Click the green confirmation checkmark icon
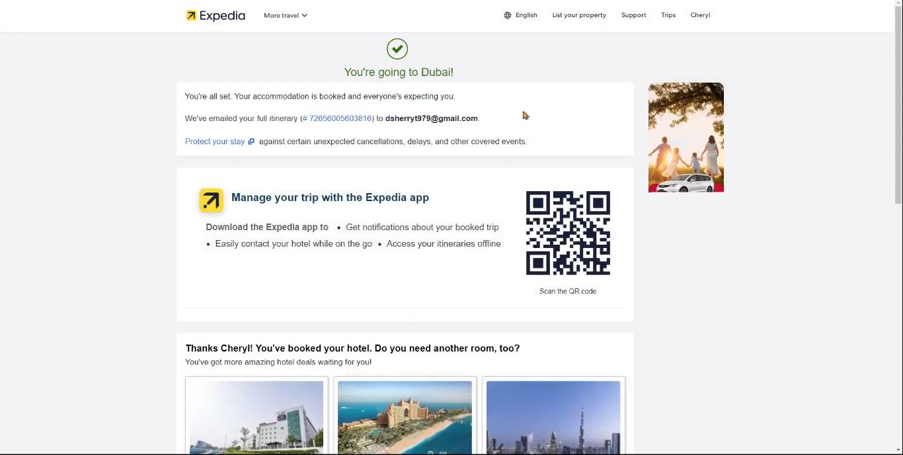This screenshot has width=903, height=455. (x=397, y=49)
